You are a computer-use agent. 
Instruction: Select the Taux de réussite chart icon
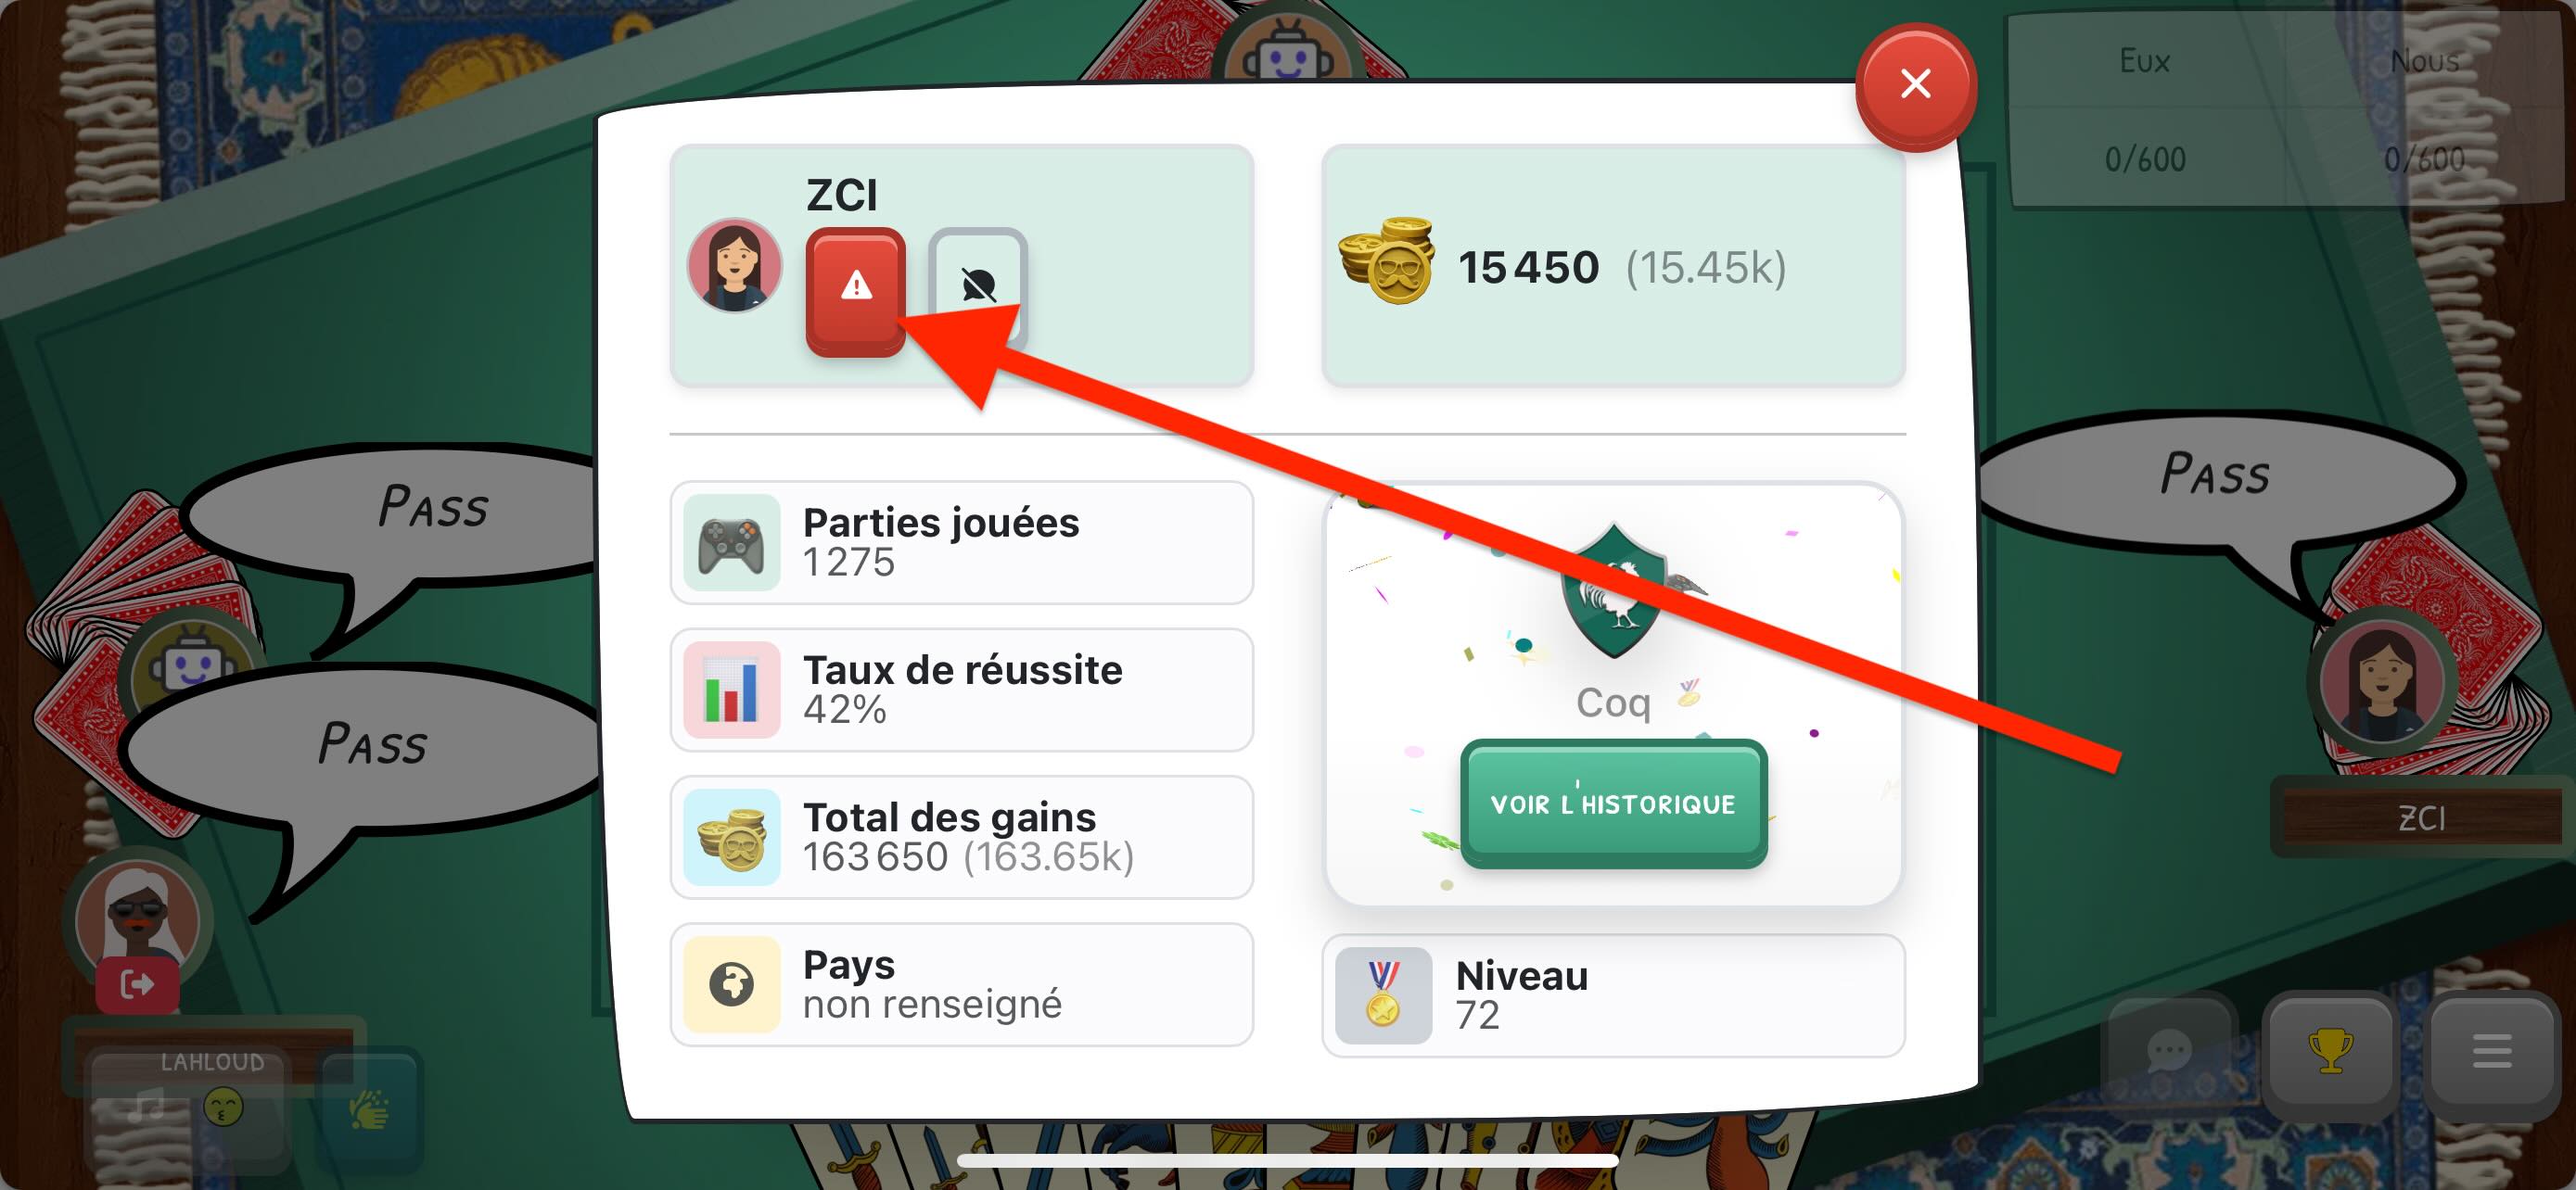point(732,690)
